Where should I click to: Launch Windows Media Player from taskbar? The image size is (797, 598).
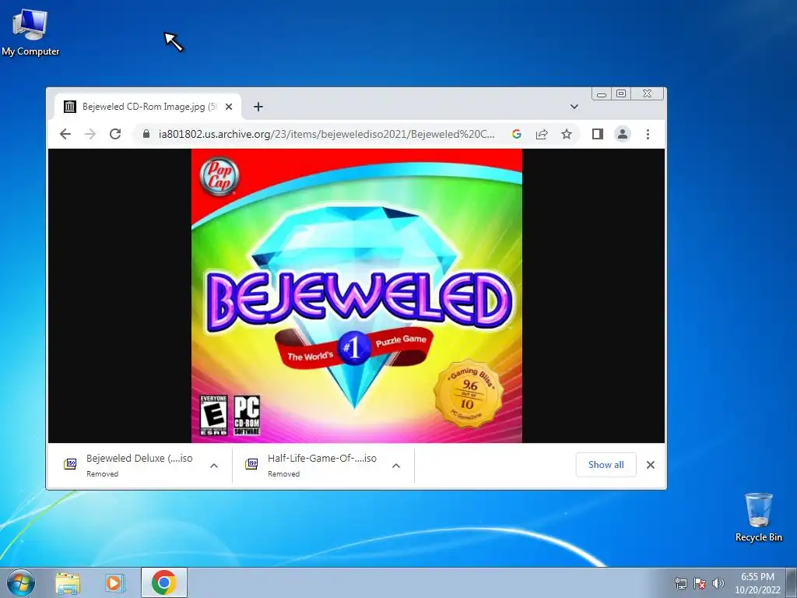115,582
